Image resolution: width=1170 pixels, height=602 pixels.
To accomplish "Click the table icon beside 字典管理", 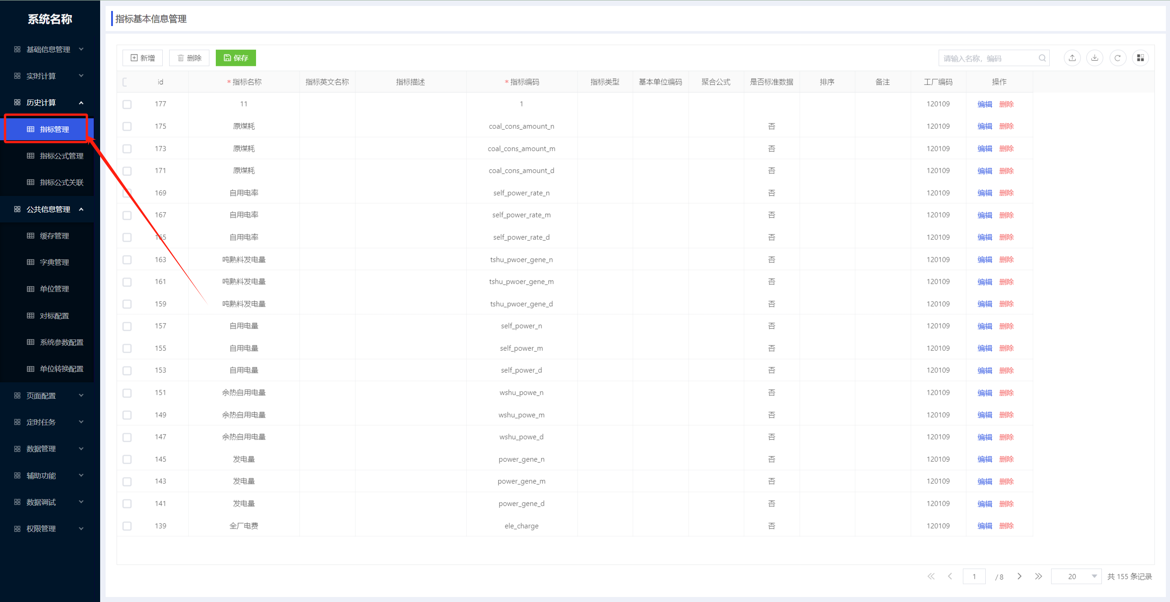I will (31, 262).
